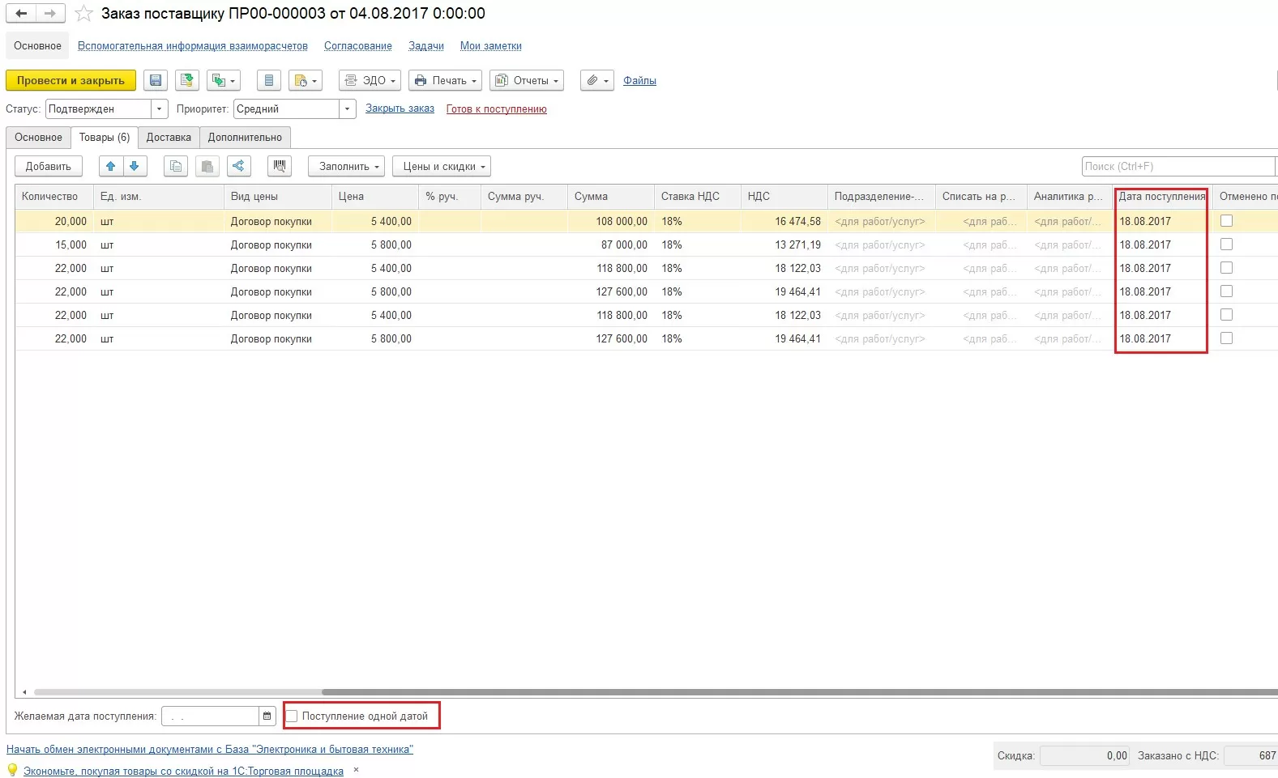Click the copy rows icon

coord(176,167)
